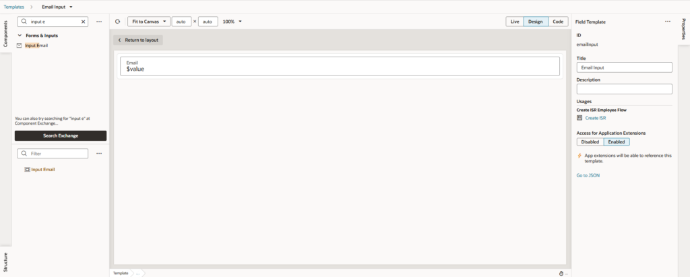Click the bottom-right status bar icon
Screen dimensions: 690x277
[561, 273]
